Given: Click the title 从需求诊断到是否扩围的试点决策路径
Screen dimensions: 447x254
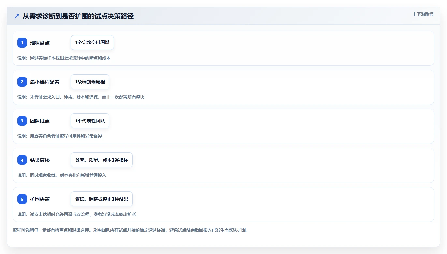Looking at the screenshot, I should point(78,16).
